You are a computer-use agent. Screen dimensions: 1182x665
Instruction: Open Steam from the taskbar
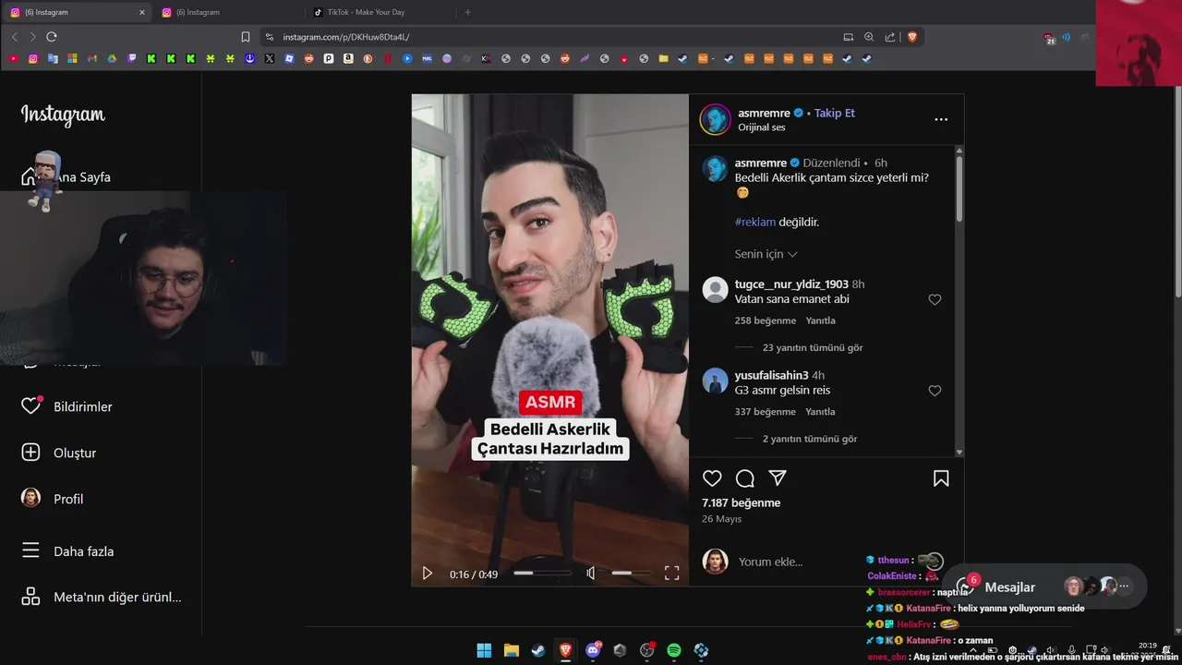point(537,650)
